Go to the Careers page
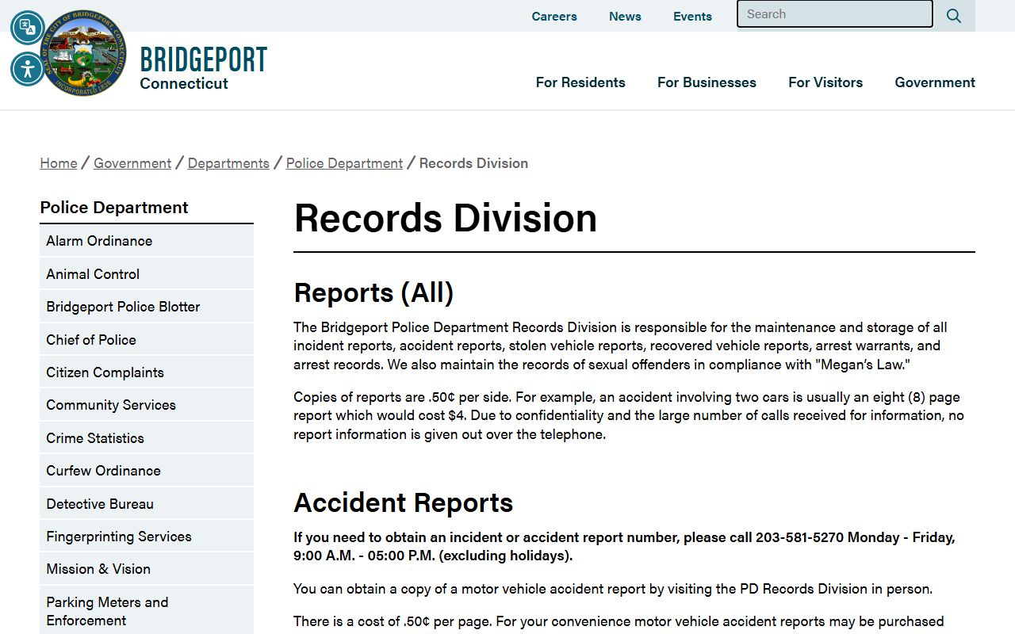This screenshot has width=1015, height=634. [x=554, y=16]
